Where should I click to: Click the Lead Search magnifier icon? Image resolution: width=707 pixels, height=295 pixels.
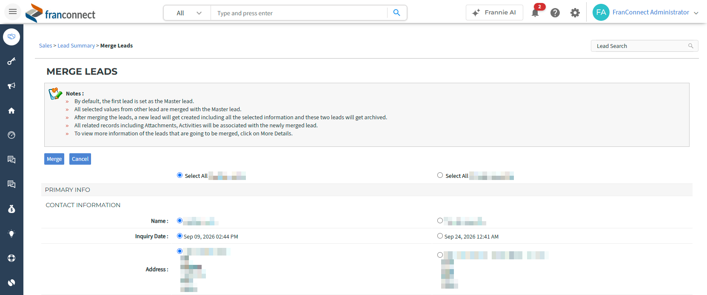pyautogui.click(x=691, y=46)
